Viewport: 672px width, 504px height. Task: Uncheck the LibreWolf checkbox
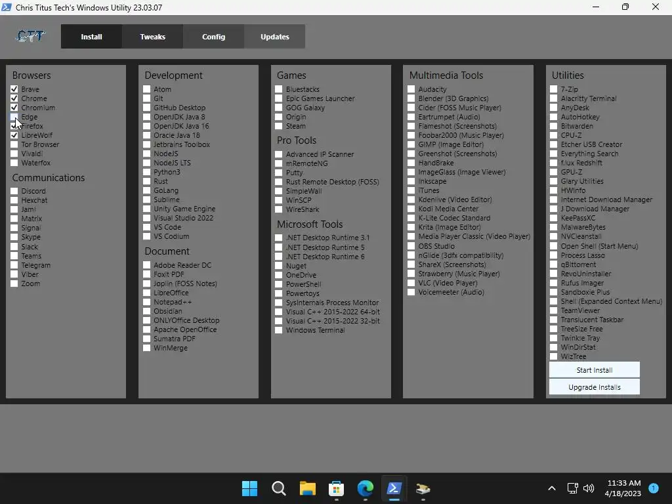pos(14,135)
